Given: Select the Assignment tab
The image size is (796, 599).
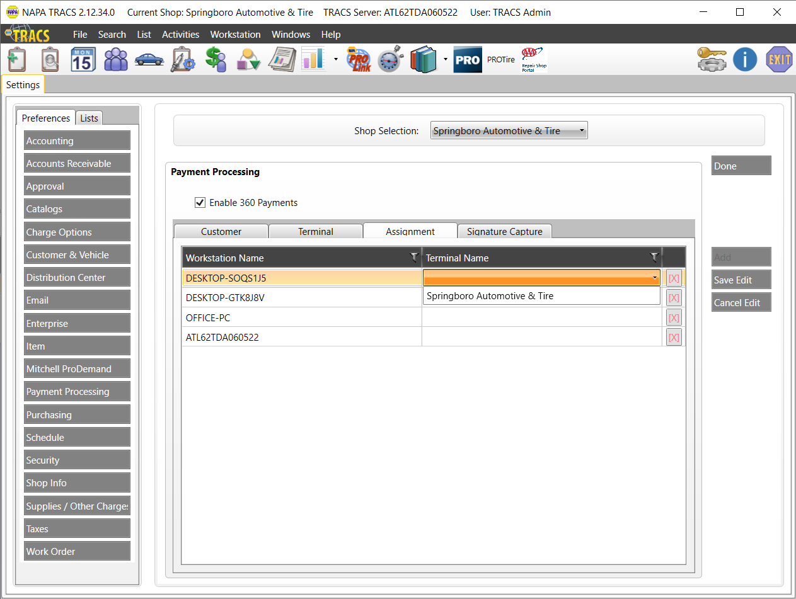Looking at the screenshot, I should click(x=410, y=231).
